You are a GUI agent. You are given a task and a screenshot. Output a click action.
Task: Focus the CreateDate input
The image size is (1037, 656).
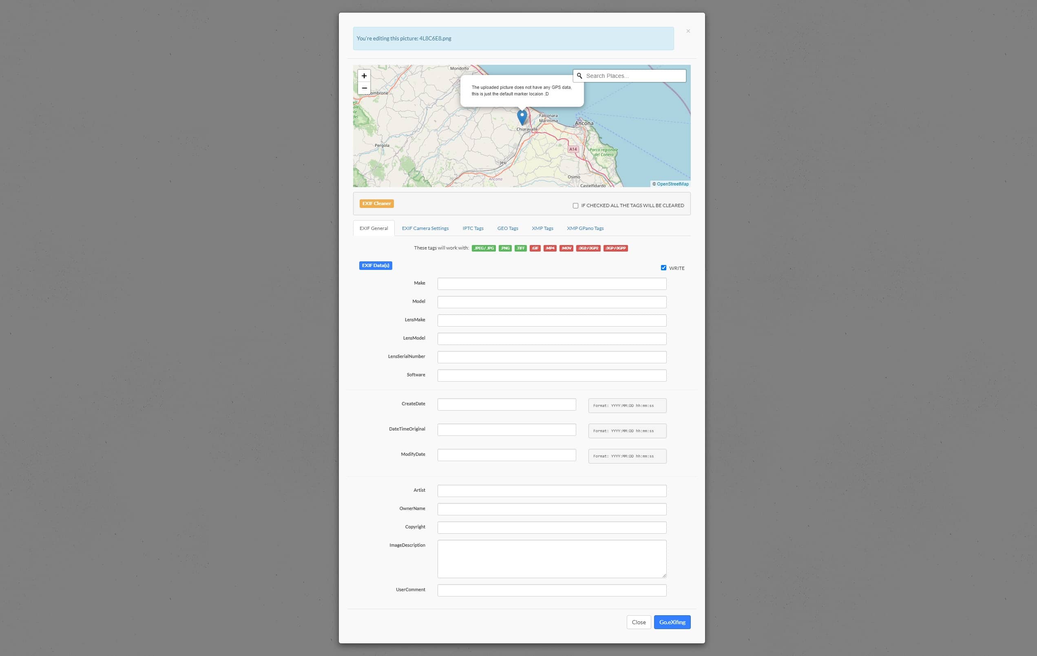click(x=506, y=404)
